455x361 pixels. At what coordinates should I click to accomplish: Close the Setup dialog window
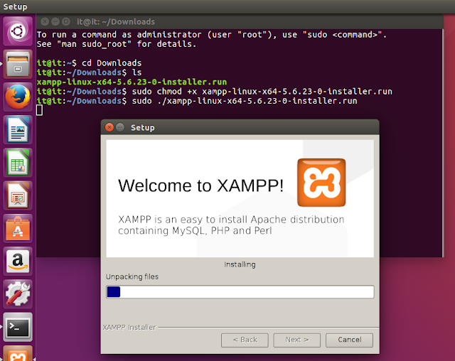tap(109, 127)
